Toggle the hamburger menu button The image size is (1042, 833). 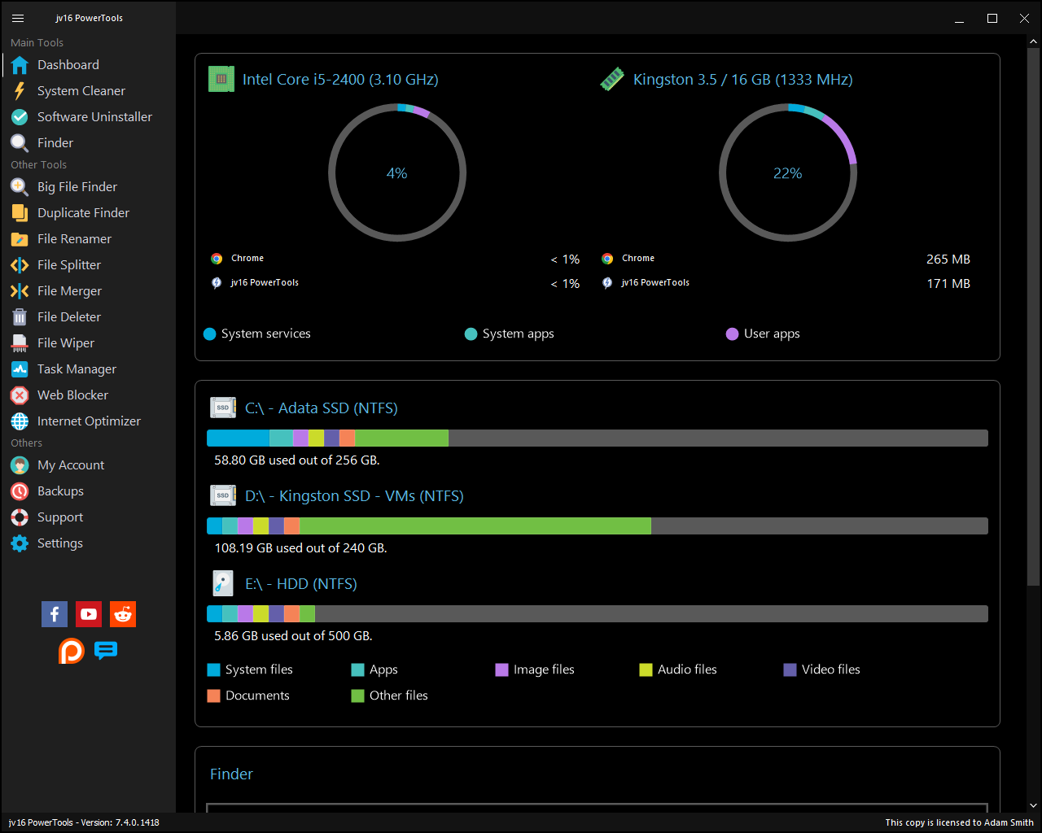click(x=18, y=18)
